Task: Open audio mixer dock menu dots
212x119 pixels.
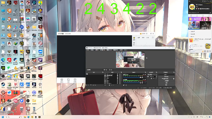Action: [126, 85]
